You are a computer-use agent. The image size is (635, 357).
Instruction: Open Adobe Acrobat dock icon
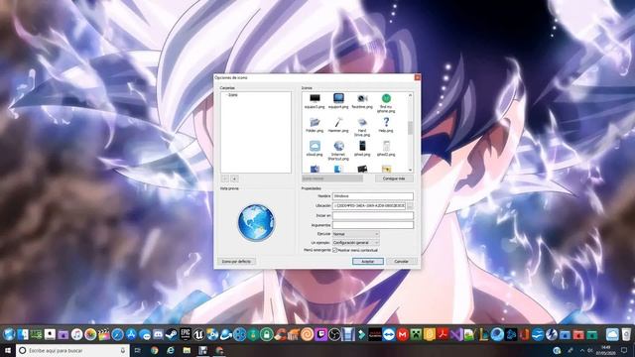[444, 334]
